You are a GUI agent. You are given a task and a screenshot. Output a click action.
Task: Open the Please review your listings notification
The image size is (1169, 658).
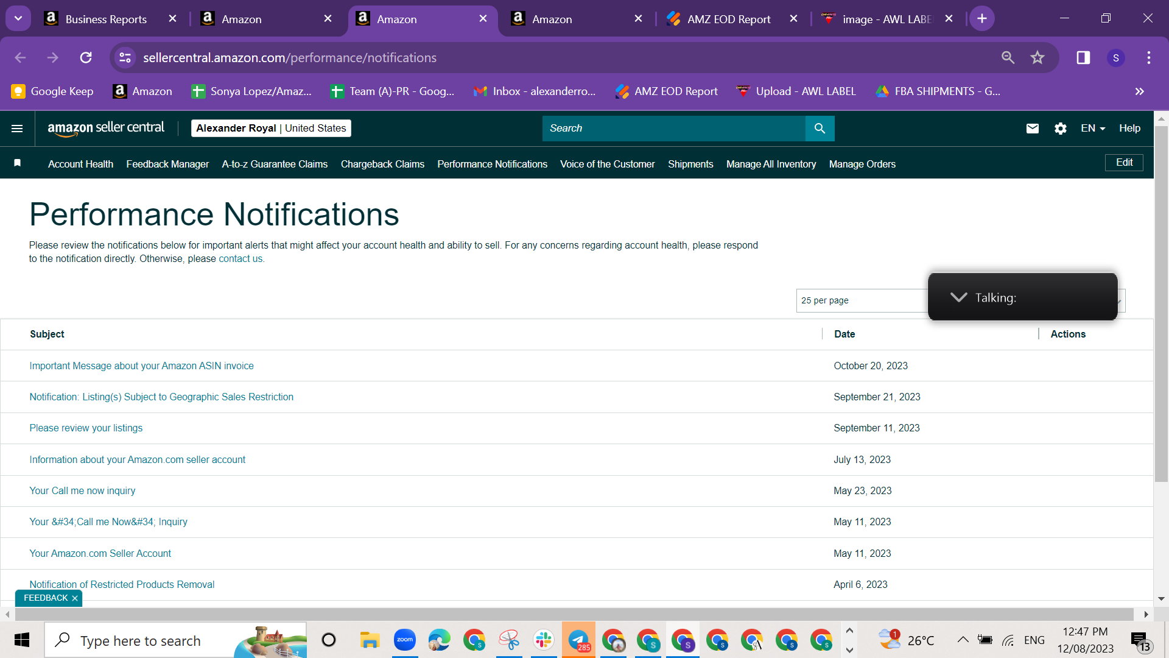coord(86,428)
